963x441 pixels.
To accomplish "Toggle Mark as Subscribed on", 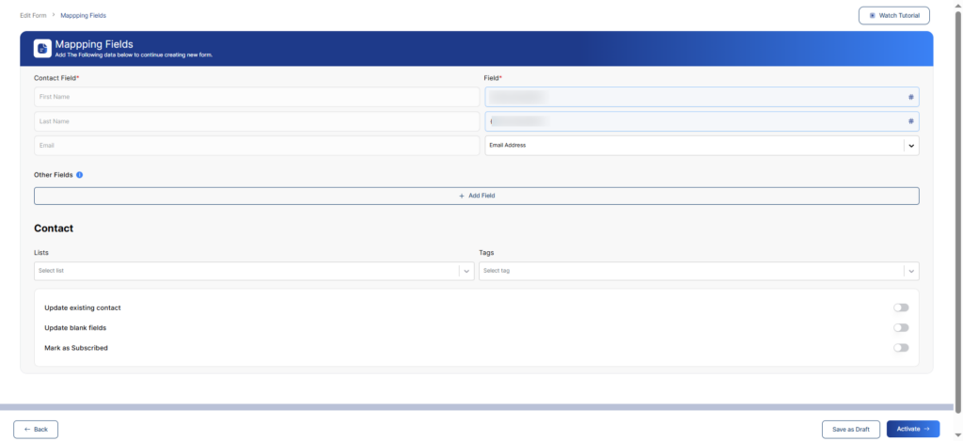I will (901, 348).
